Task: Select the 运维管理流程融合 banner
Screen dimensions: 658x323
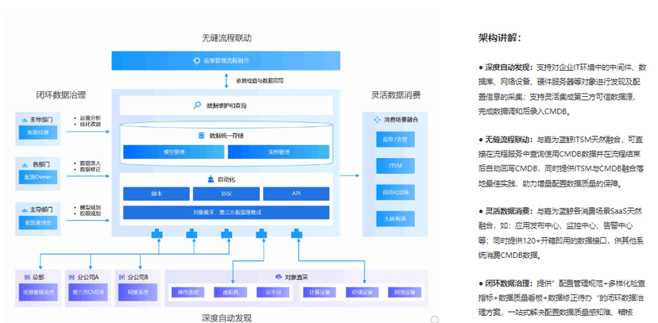Action: coord(226,61)
